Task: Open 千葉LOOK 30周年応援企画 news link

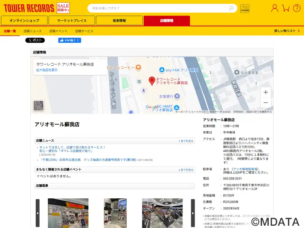Action: pos(88,160)
